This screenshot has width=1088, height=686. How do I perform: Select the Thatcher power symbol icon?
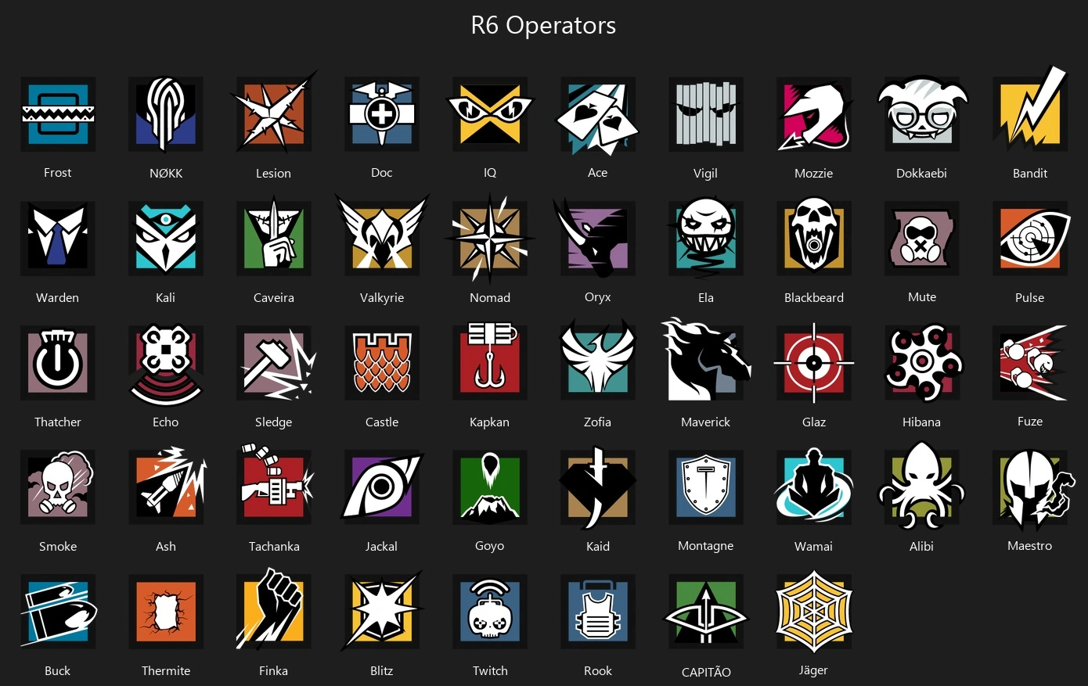click(58, 363)
